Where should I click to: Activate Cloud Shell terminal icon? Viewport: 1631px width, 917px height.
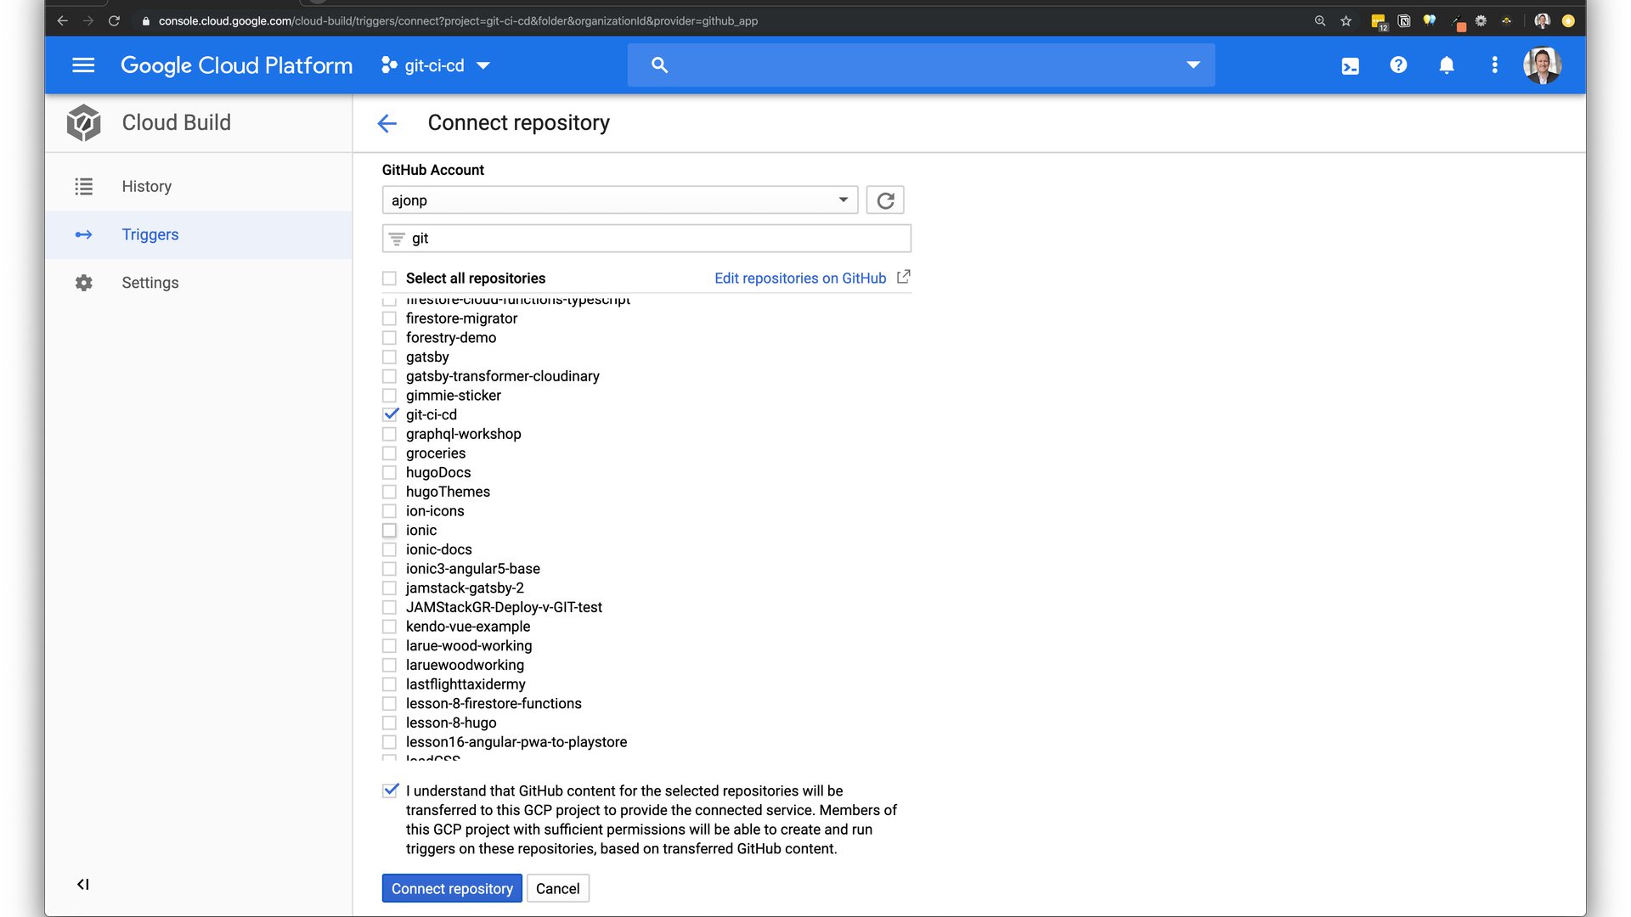tap(1350, 65)
